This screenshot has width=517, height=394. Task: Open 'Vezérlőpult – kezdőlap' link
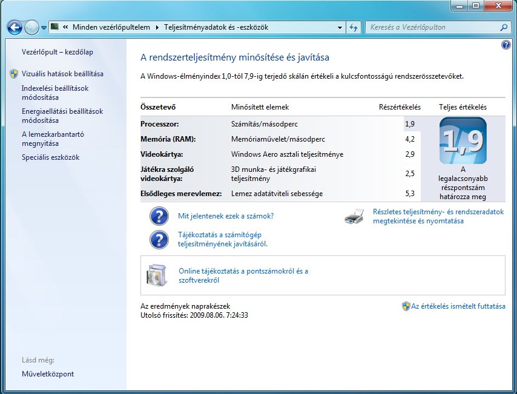pyautogui.click(x=58, y=52)
